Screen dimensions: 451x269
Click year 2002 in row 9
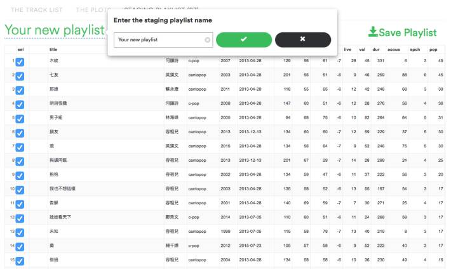226,174
